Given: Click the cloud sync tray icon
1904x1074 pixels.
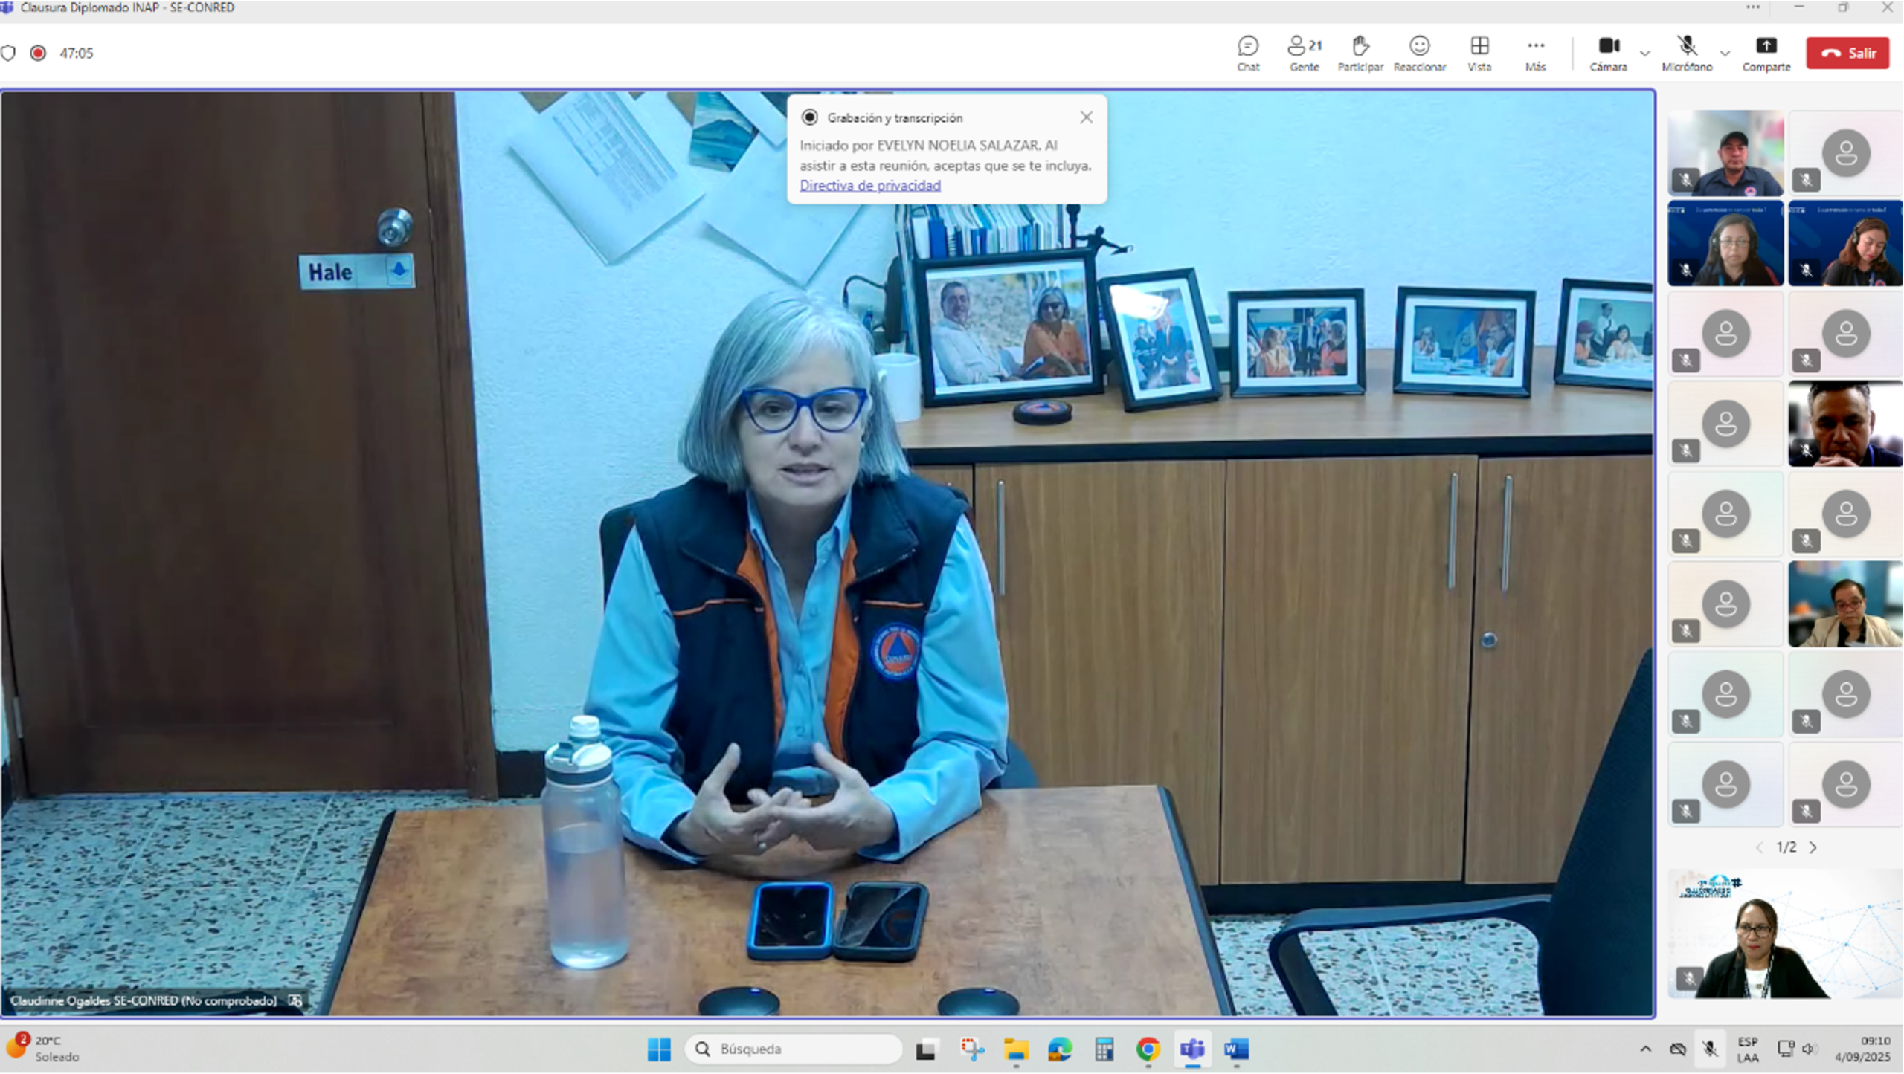Looking at the screenshot, I should [x=1678, y=1049].
